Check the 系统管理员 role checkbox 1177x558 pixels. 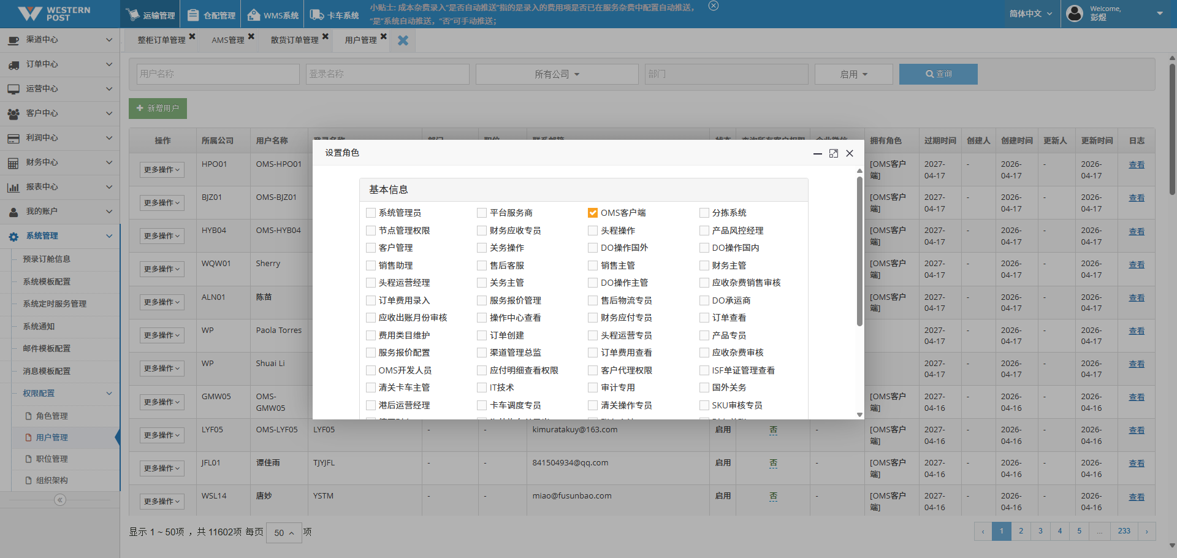tap(370, 213)
